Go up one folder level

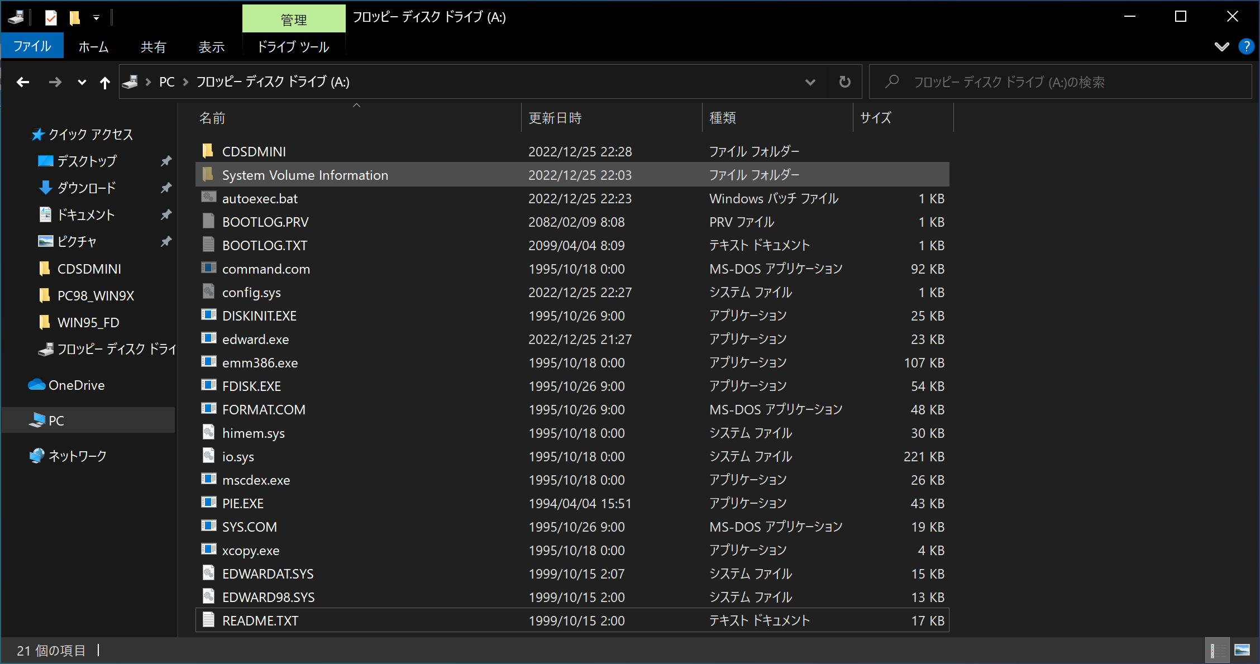coord(104,83)
